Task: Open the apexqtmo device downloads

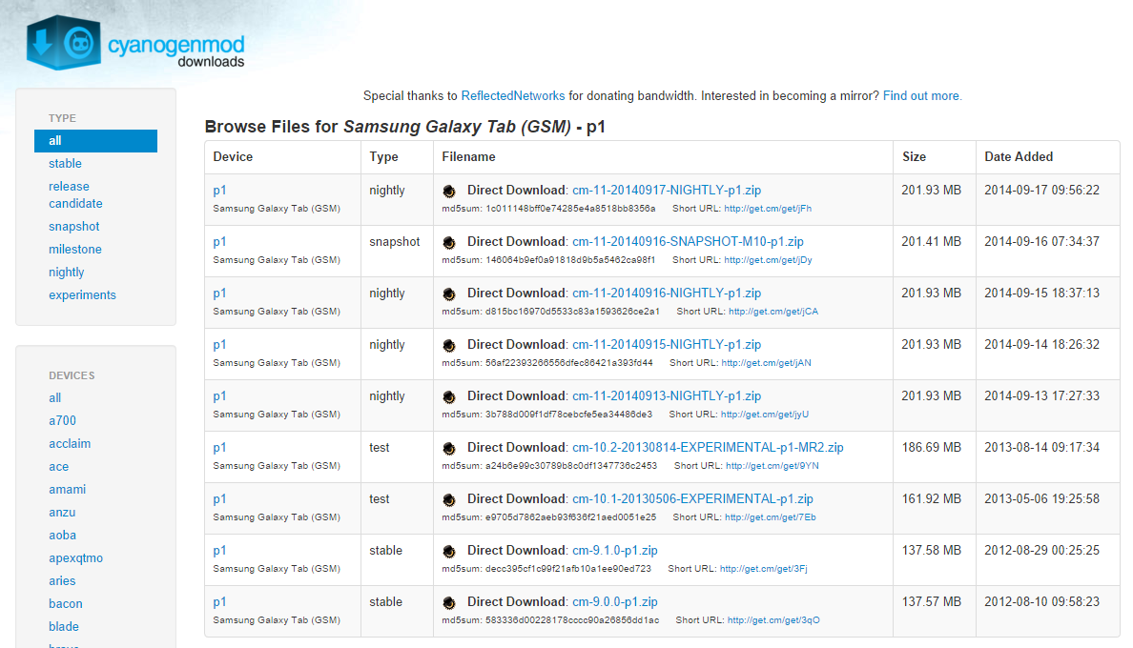Action: point(76,557)
